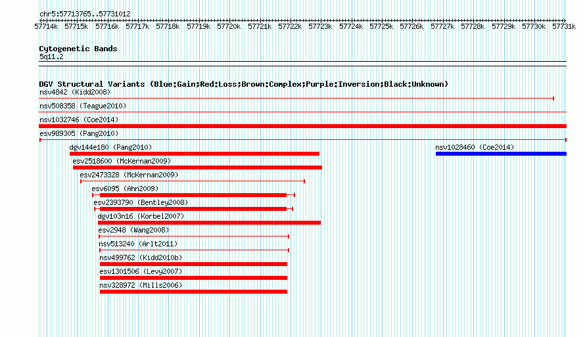Click the 57714k ruler tick label
Image resolution: width=585 pixels, height=337 pixels.
click(x=46, y=26)
